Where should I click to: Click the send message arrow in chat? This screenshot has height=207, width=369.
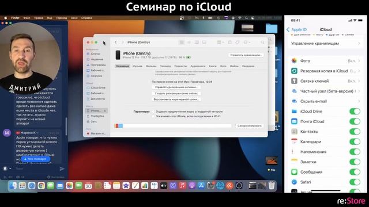tap(62, 168)
